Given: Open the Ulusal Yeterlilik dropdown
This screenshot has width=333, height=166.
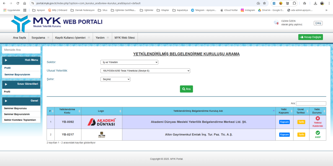Looking at the screenshot, I should point(145,71).
